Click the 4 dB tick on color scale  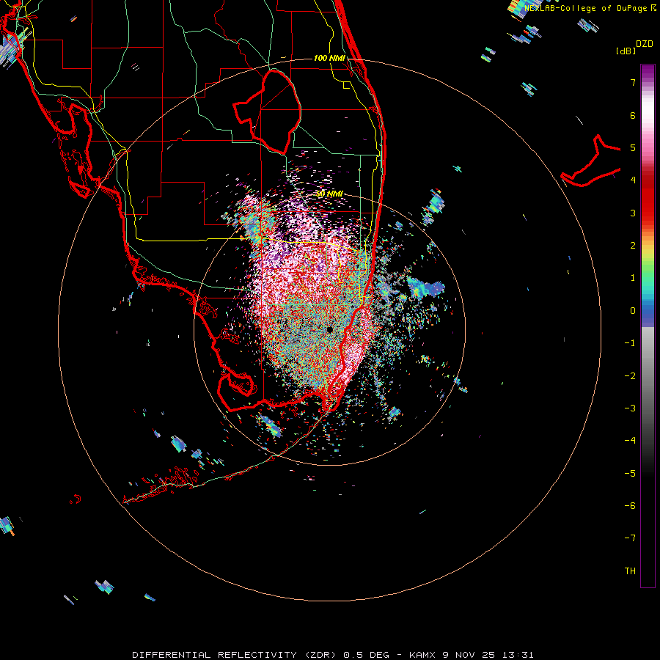tap(633, 180)
